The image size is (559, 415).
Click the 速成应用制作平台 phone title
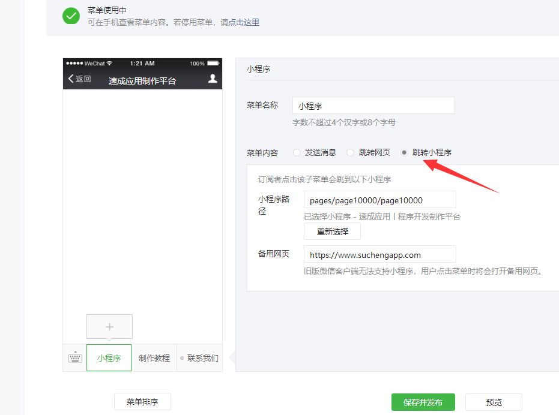pyautogui.click(x=142, y=81)
